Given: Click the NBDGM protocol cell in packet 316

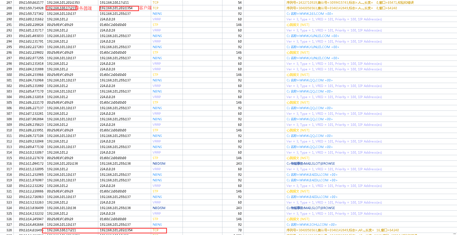Looking at the screenshot, I should click(159, 164).
